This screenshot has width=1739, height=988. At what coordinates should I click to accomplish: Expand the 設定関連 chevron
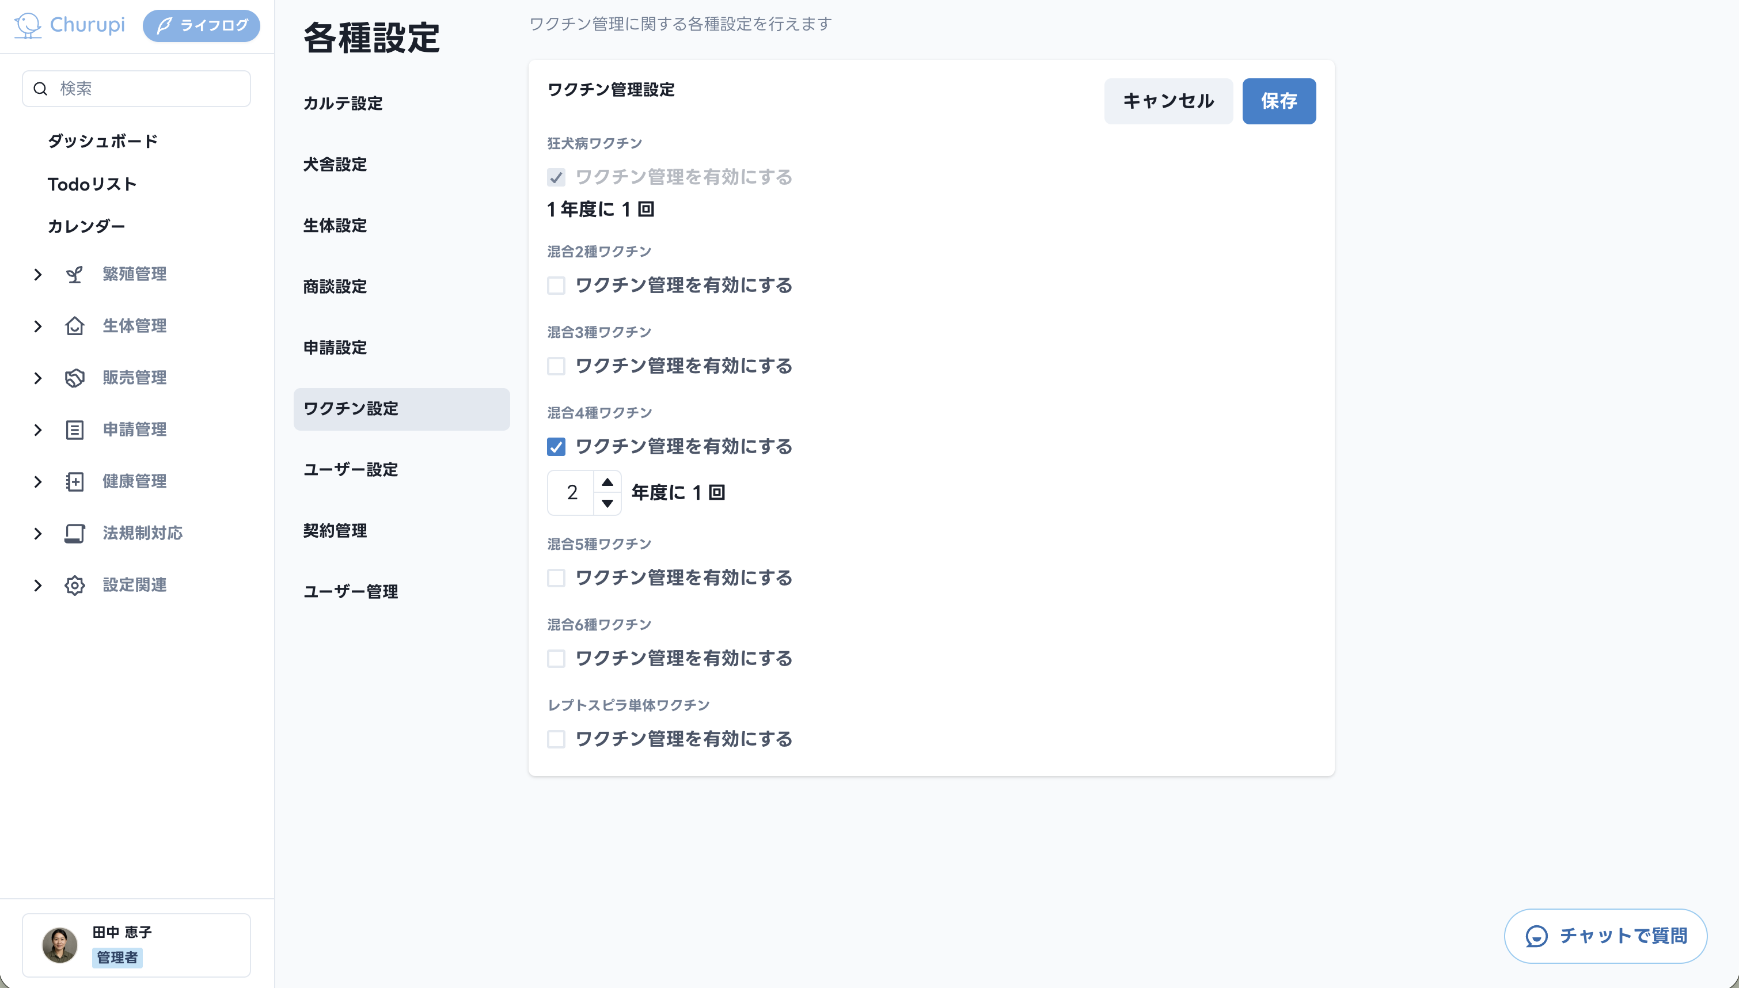(x=38, y=586)
